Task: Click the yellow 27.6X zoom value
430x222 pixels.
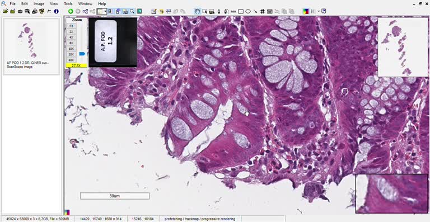Action: coord(77,65)
